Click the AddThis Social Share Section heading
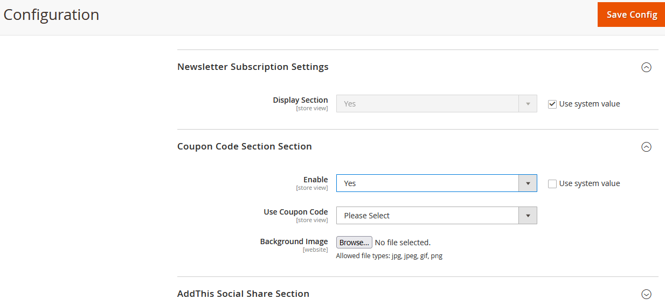665x306 pixels. pyautogui.click(x=243, y=294)
